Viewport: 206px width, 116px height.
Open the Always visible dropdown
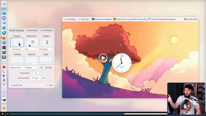click(17, 68)
